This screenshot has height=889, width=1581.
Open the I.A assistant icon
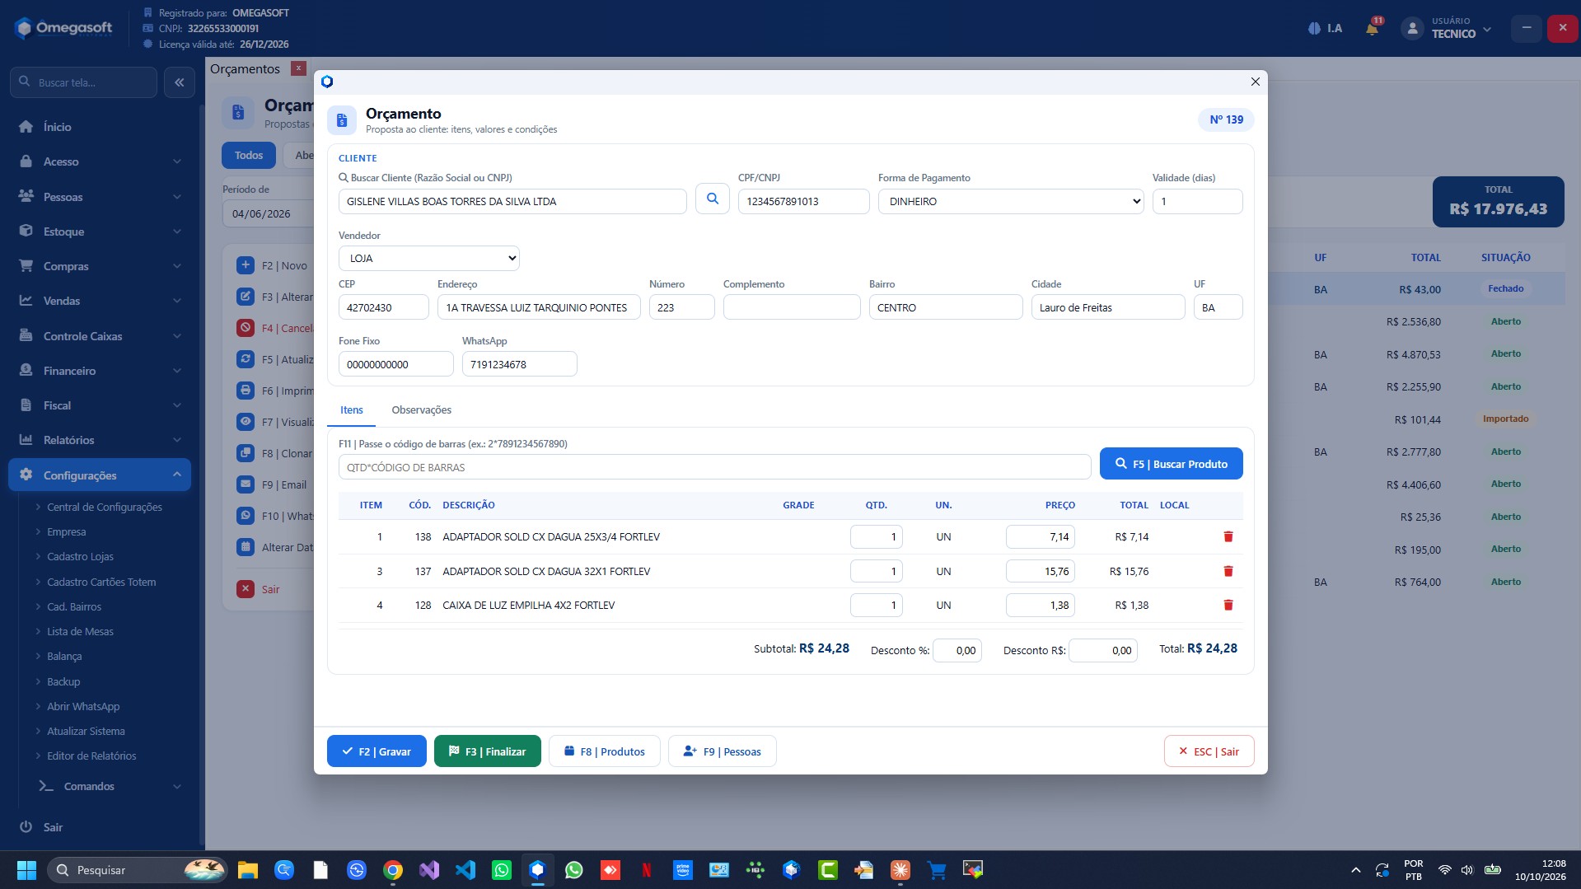click(1325, 28)
